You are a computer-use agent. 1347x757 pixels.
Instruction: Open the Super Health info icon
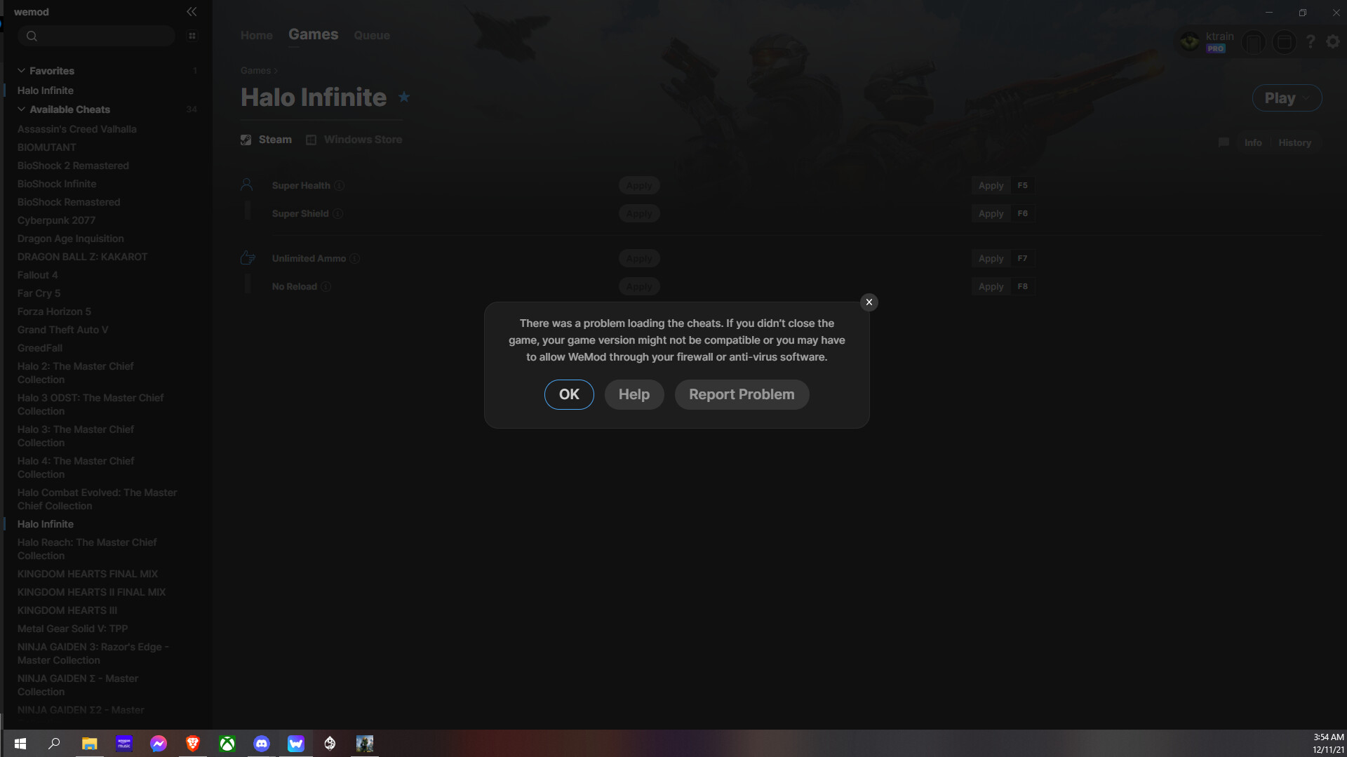[340, 185]
